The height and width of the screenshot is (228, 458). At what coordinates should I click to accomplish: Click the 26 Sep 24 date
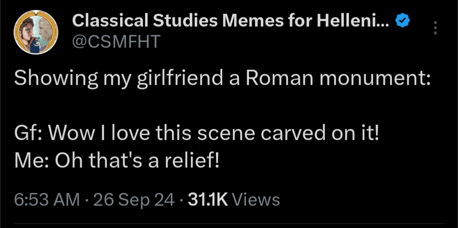point(134,199)
